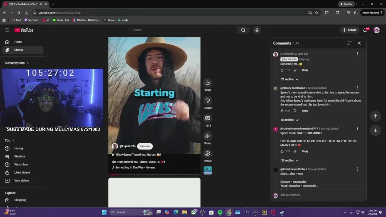
Task: Dislike the pinned 'Subscribe plz' comment
Action: (295, 70)
